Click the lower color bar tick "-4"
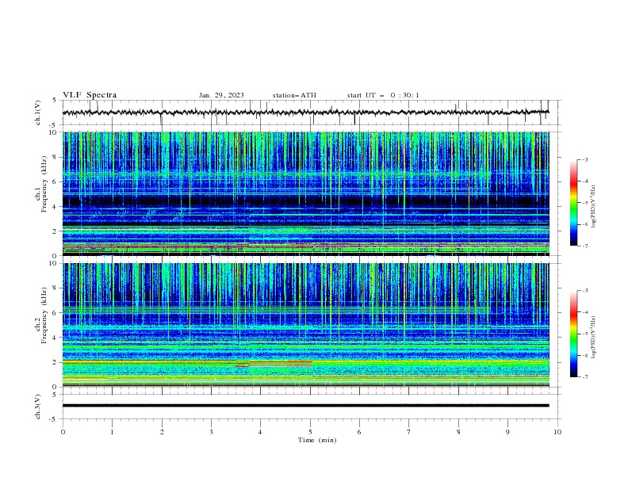 (584, 312)
